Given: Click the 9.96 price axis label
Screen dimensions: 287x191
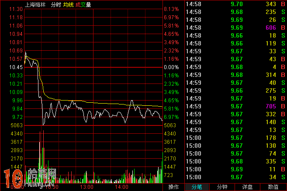Looking at the screenshot, I should [17, 101].
